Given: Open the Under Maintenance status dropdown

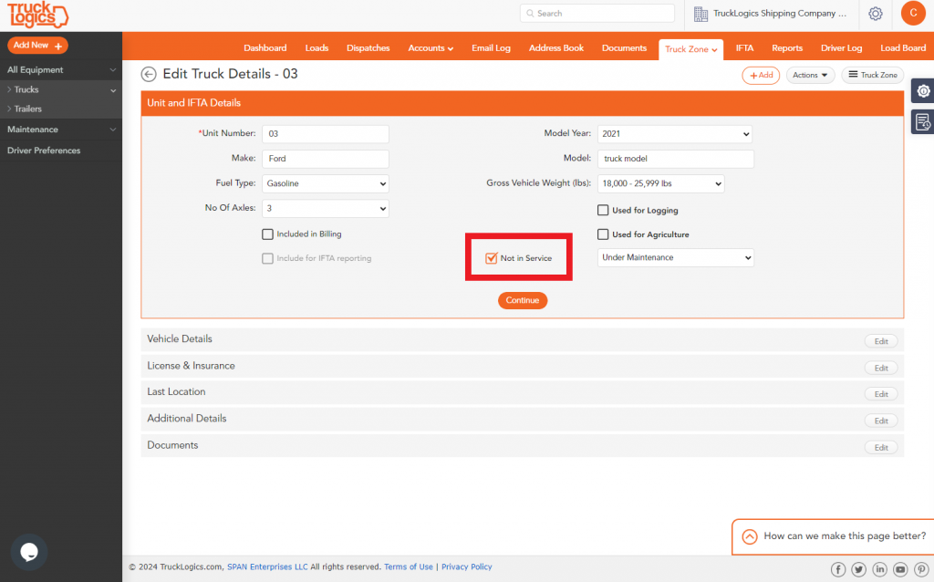Looking at the screenshot, I should tap(676, 257).
